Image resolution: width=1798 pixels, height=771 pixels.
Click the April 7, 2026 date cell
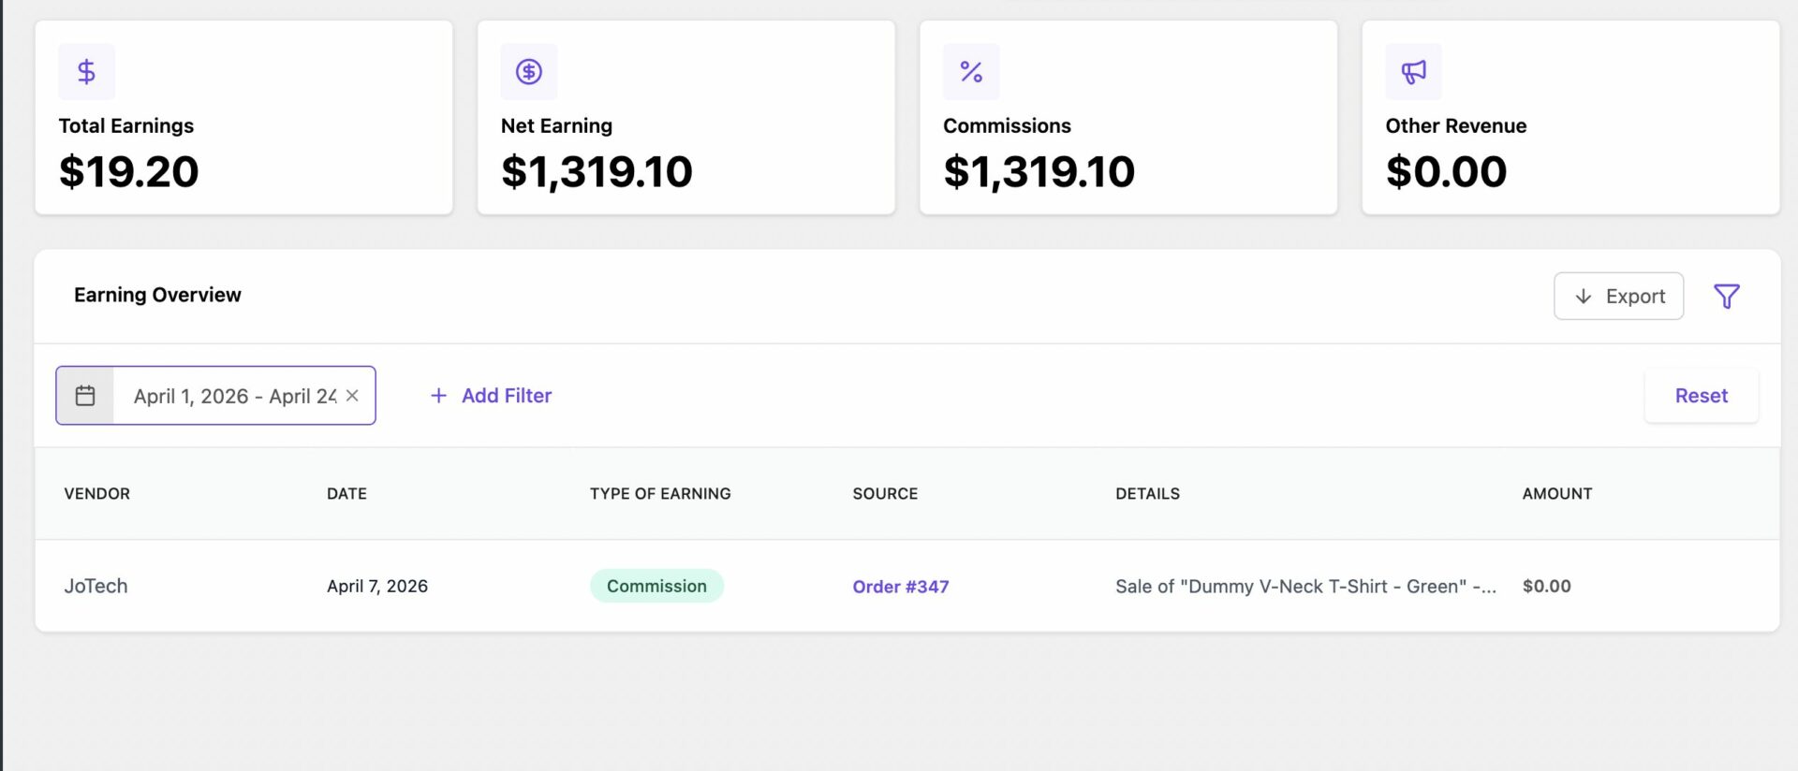click(x=376, y=586)
